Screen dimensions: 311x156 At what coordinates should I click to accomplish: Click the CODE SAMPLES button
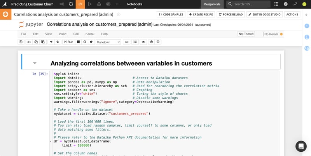click(x=171, y=14)
